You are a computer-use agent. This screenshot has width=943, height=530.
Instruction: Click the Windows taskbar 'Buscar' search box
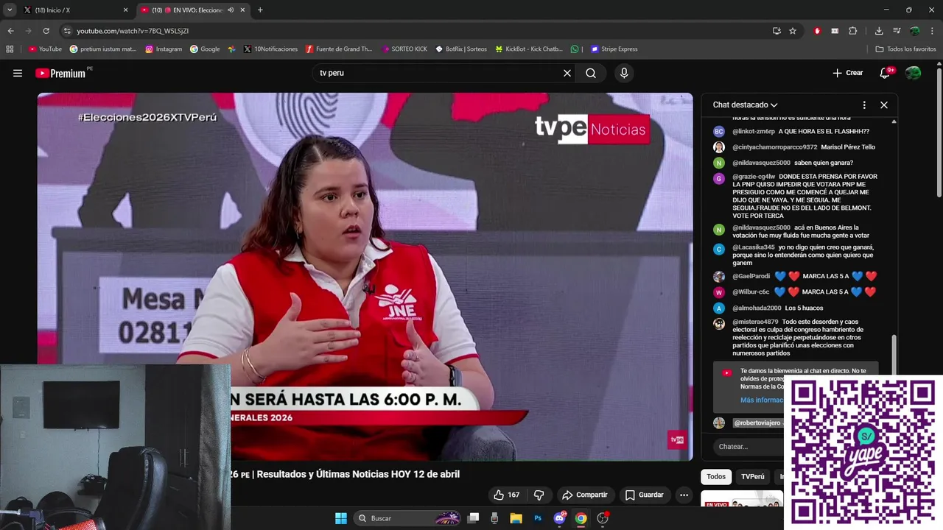(x=407, y=518)
